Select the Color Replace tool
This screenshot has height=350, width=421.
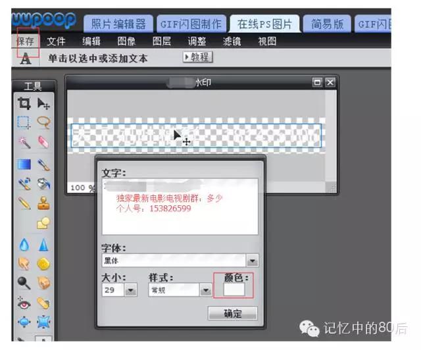click(x=24, y=184)
